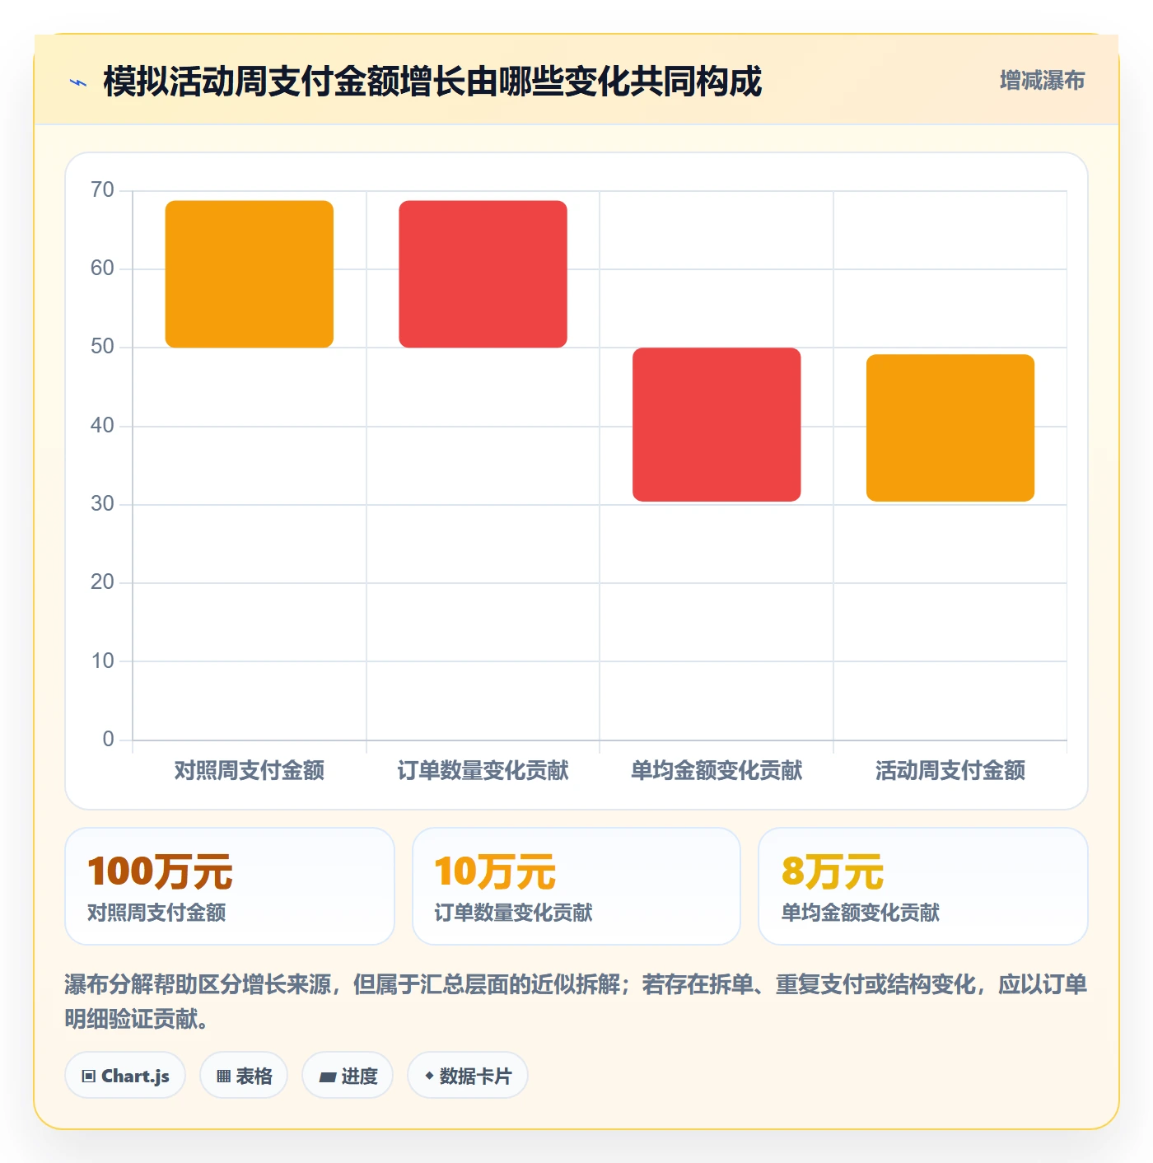Click card caption 对照周支付金额 under 100万元
Image resolution: width=1153 pixels, height=1163 pixels.
(x=156, y=913)
